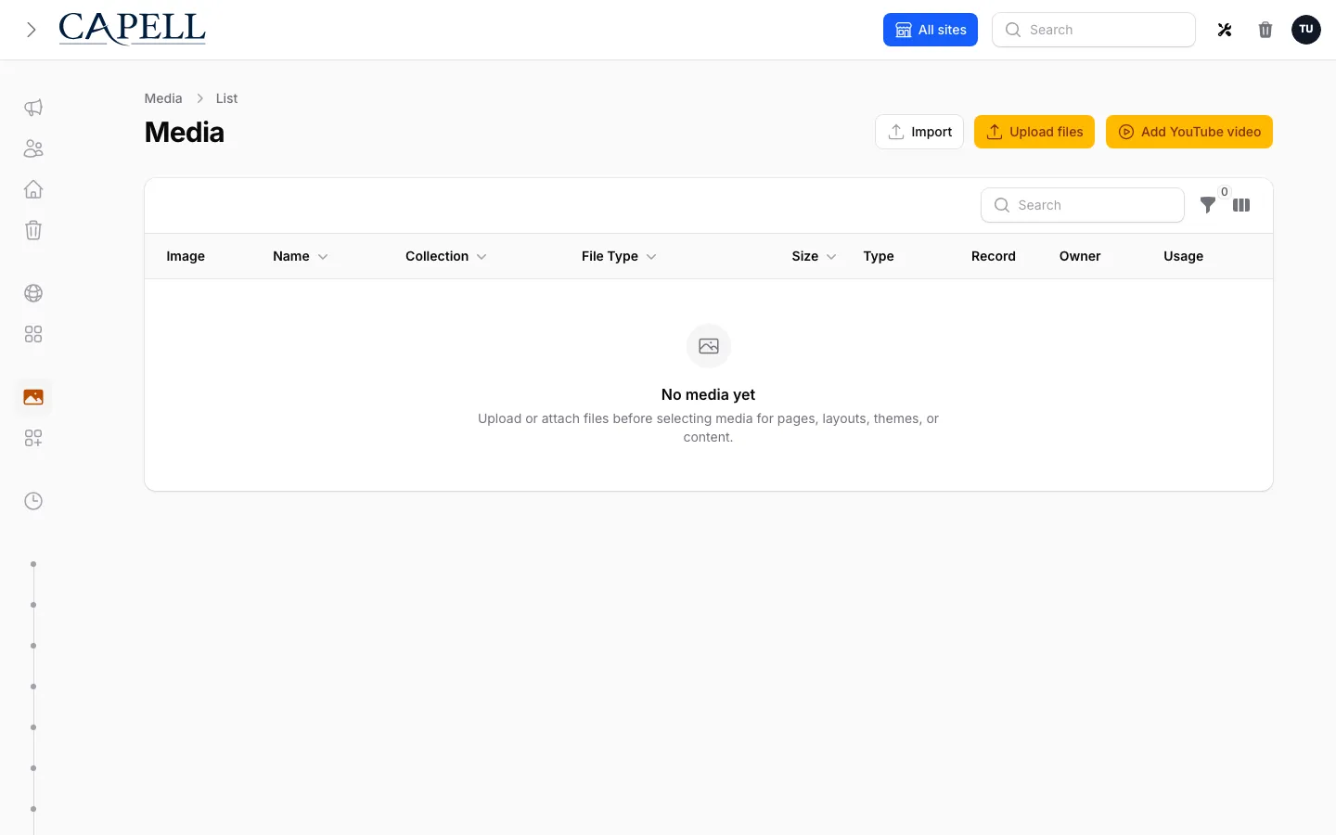Open the table filter funnel icon
The image size is (1336, 835).
1208,205
